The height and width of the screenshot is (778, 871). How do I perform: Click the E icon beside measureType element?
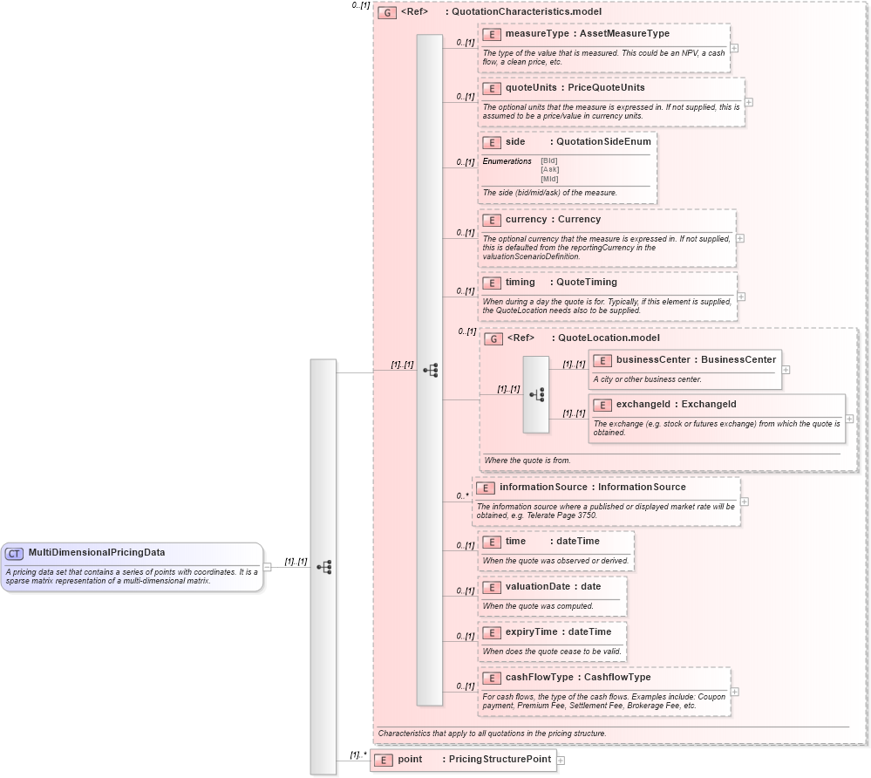pyautogui.click(x=490, y=34)
